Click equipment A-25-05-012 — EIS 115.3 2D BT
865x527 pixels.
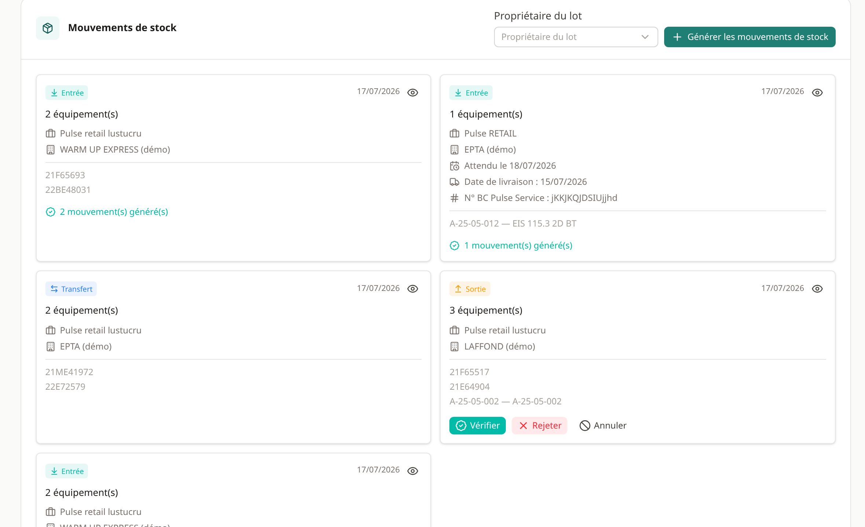coord(513,224)
